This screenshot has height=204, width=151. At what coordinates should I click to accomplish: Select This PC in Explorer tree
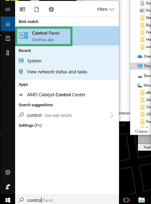click(141, 66)
